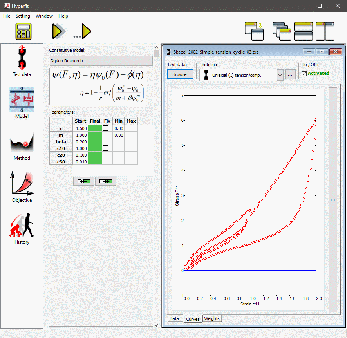Viewport: 347px width, 338px height.
Task: Click Min cell 0.00 for r
Action: pyautogui.click(x=119, y=128)
